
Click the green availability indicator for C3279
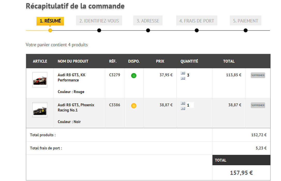134,76
